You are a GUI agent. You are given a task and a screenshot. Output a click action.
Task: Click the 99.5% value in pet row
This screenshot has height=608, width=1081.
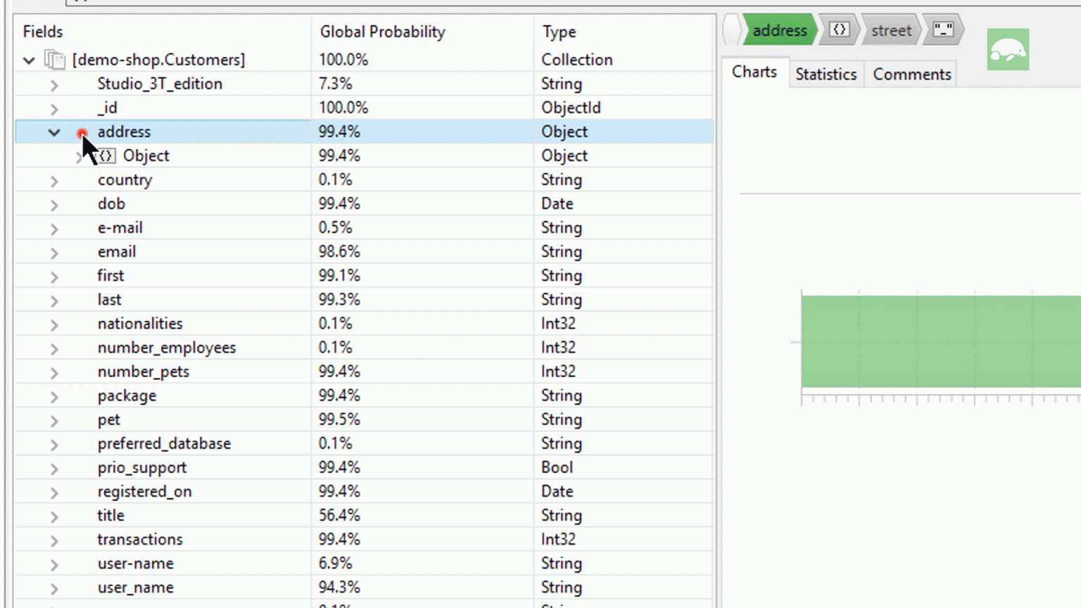[339, 419]
